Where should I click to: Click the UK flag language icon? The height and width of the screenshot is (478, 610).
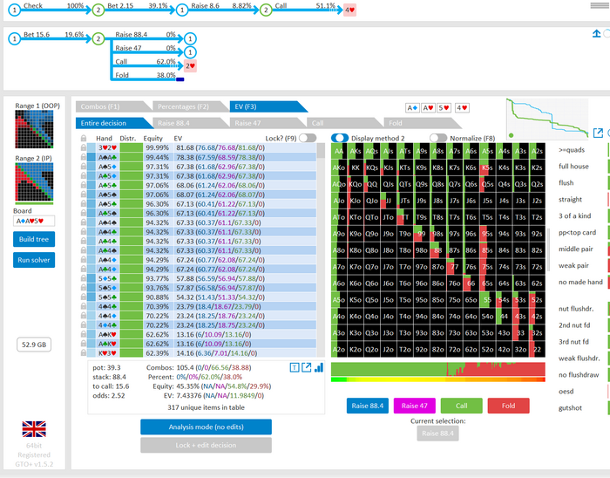(x=34, y=428)
